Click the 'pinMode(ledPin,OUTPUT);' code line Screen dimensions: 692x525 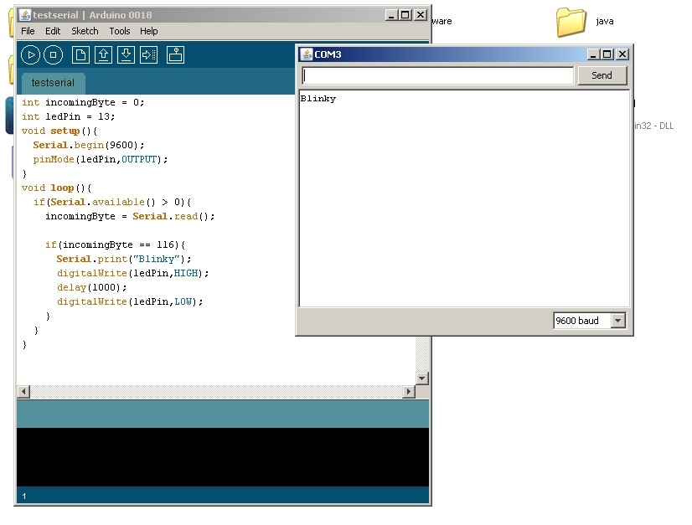pos(101,159)
